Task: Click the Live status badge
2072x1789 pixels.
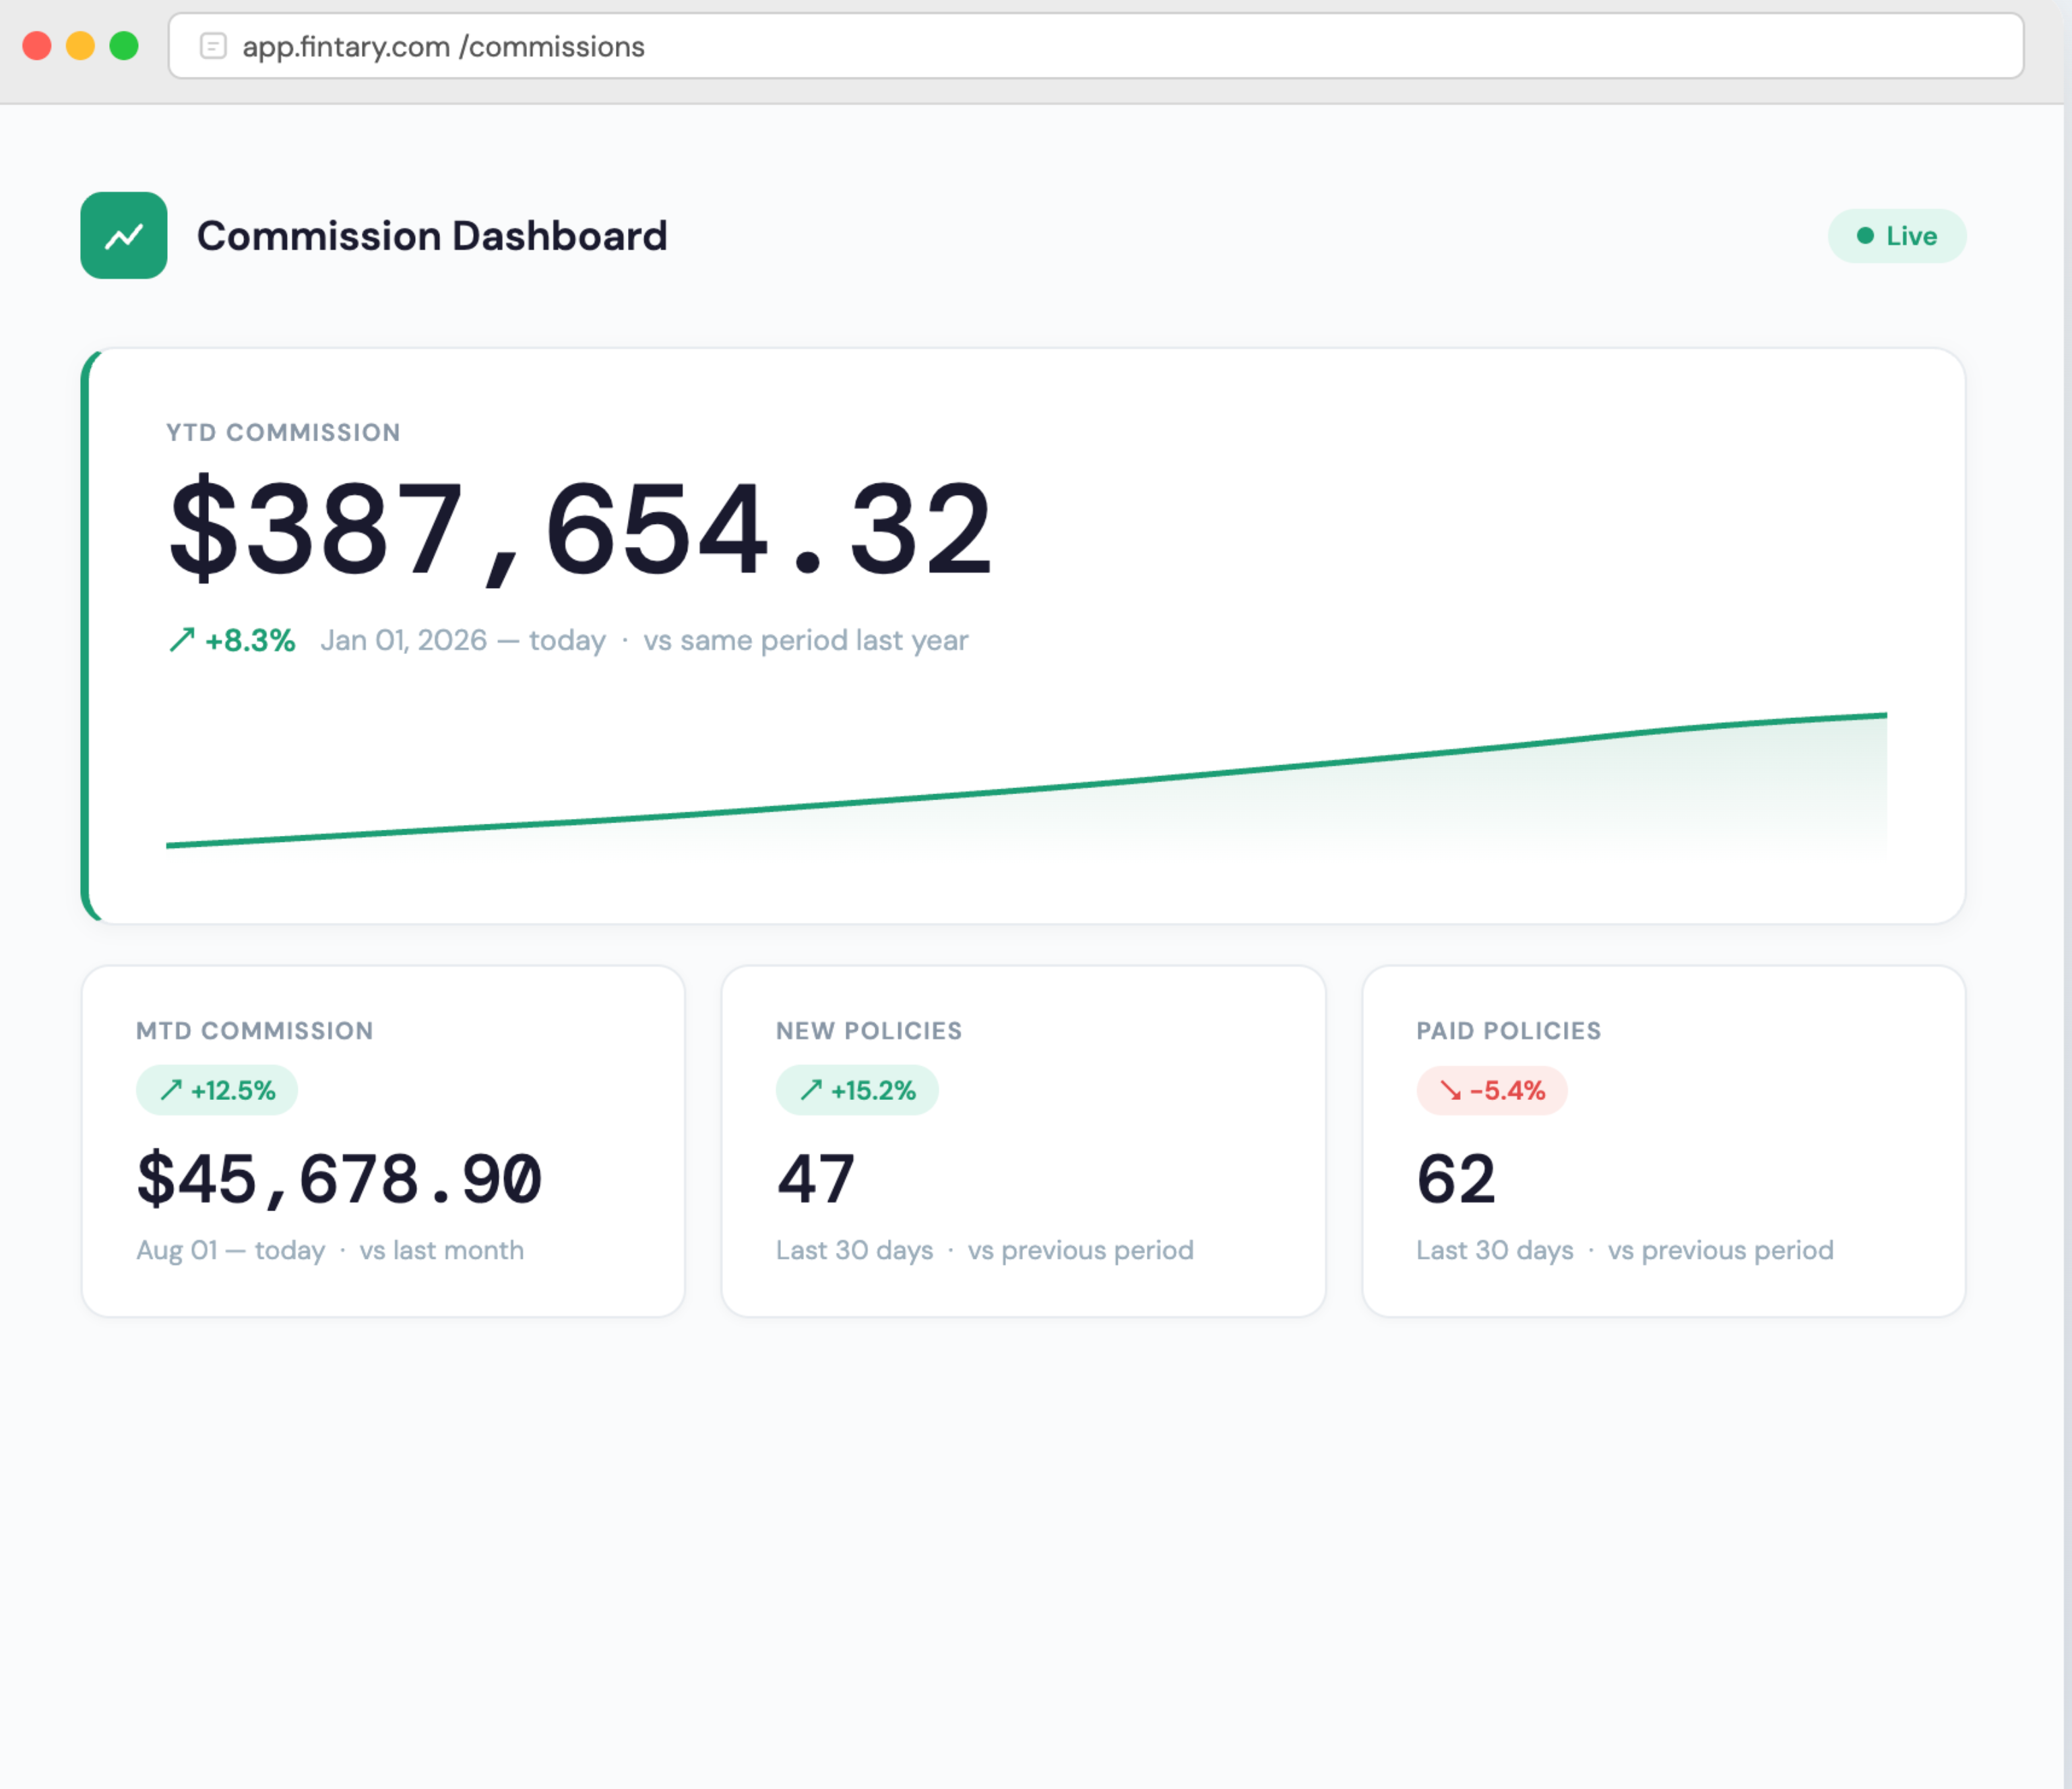Action: [x=1897, y=236]
